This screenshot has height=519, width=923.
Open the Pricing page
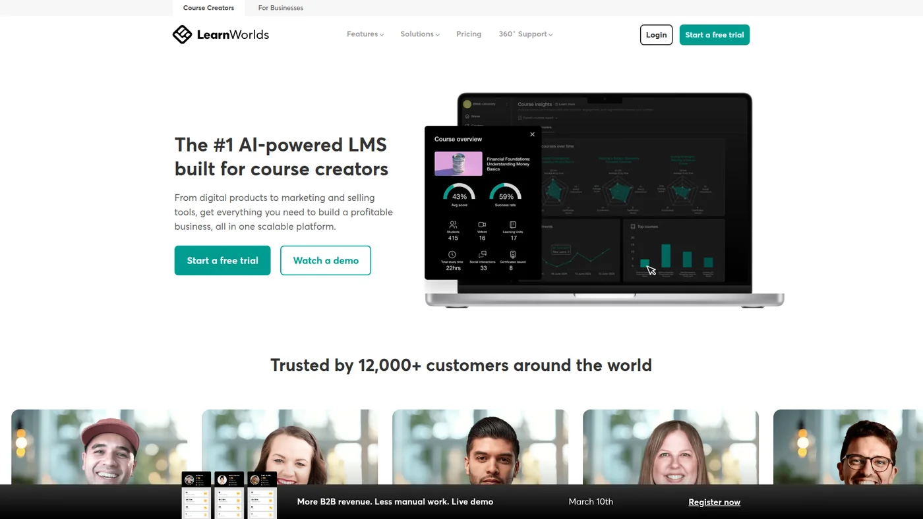coord(469,34)
